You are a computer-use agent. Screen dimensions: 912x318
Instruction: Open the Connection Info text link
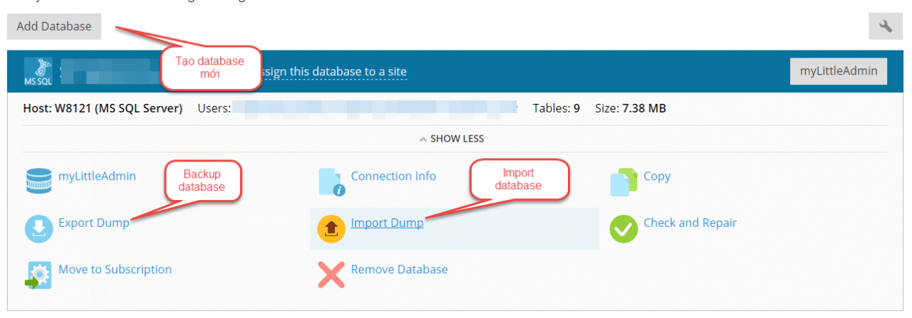coord(393,176)
